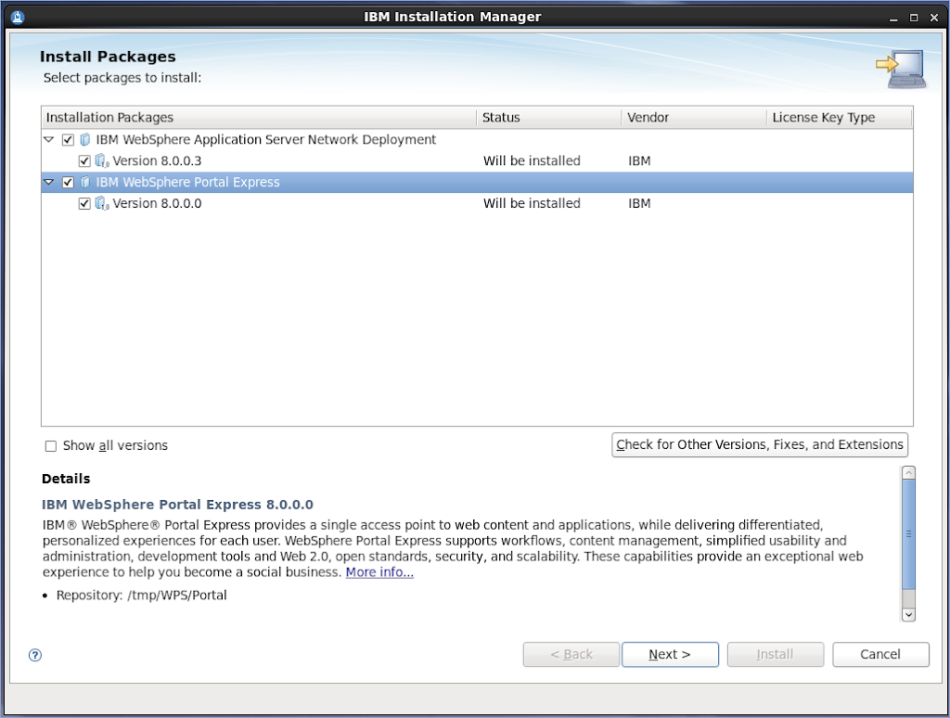
Task: Click the Version 8.0.0.3 package icon
Action: pos(102,161)
